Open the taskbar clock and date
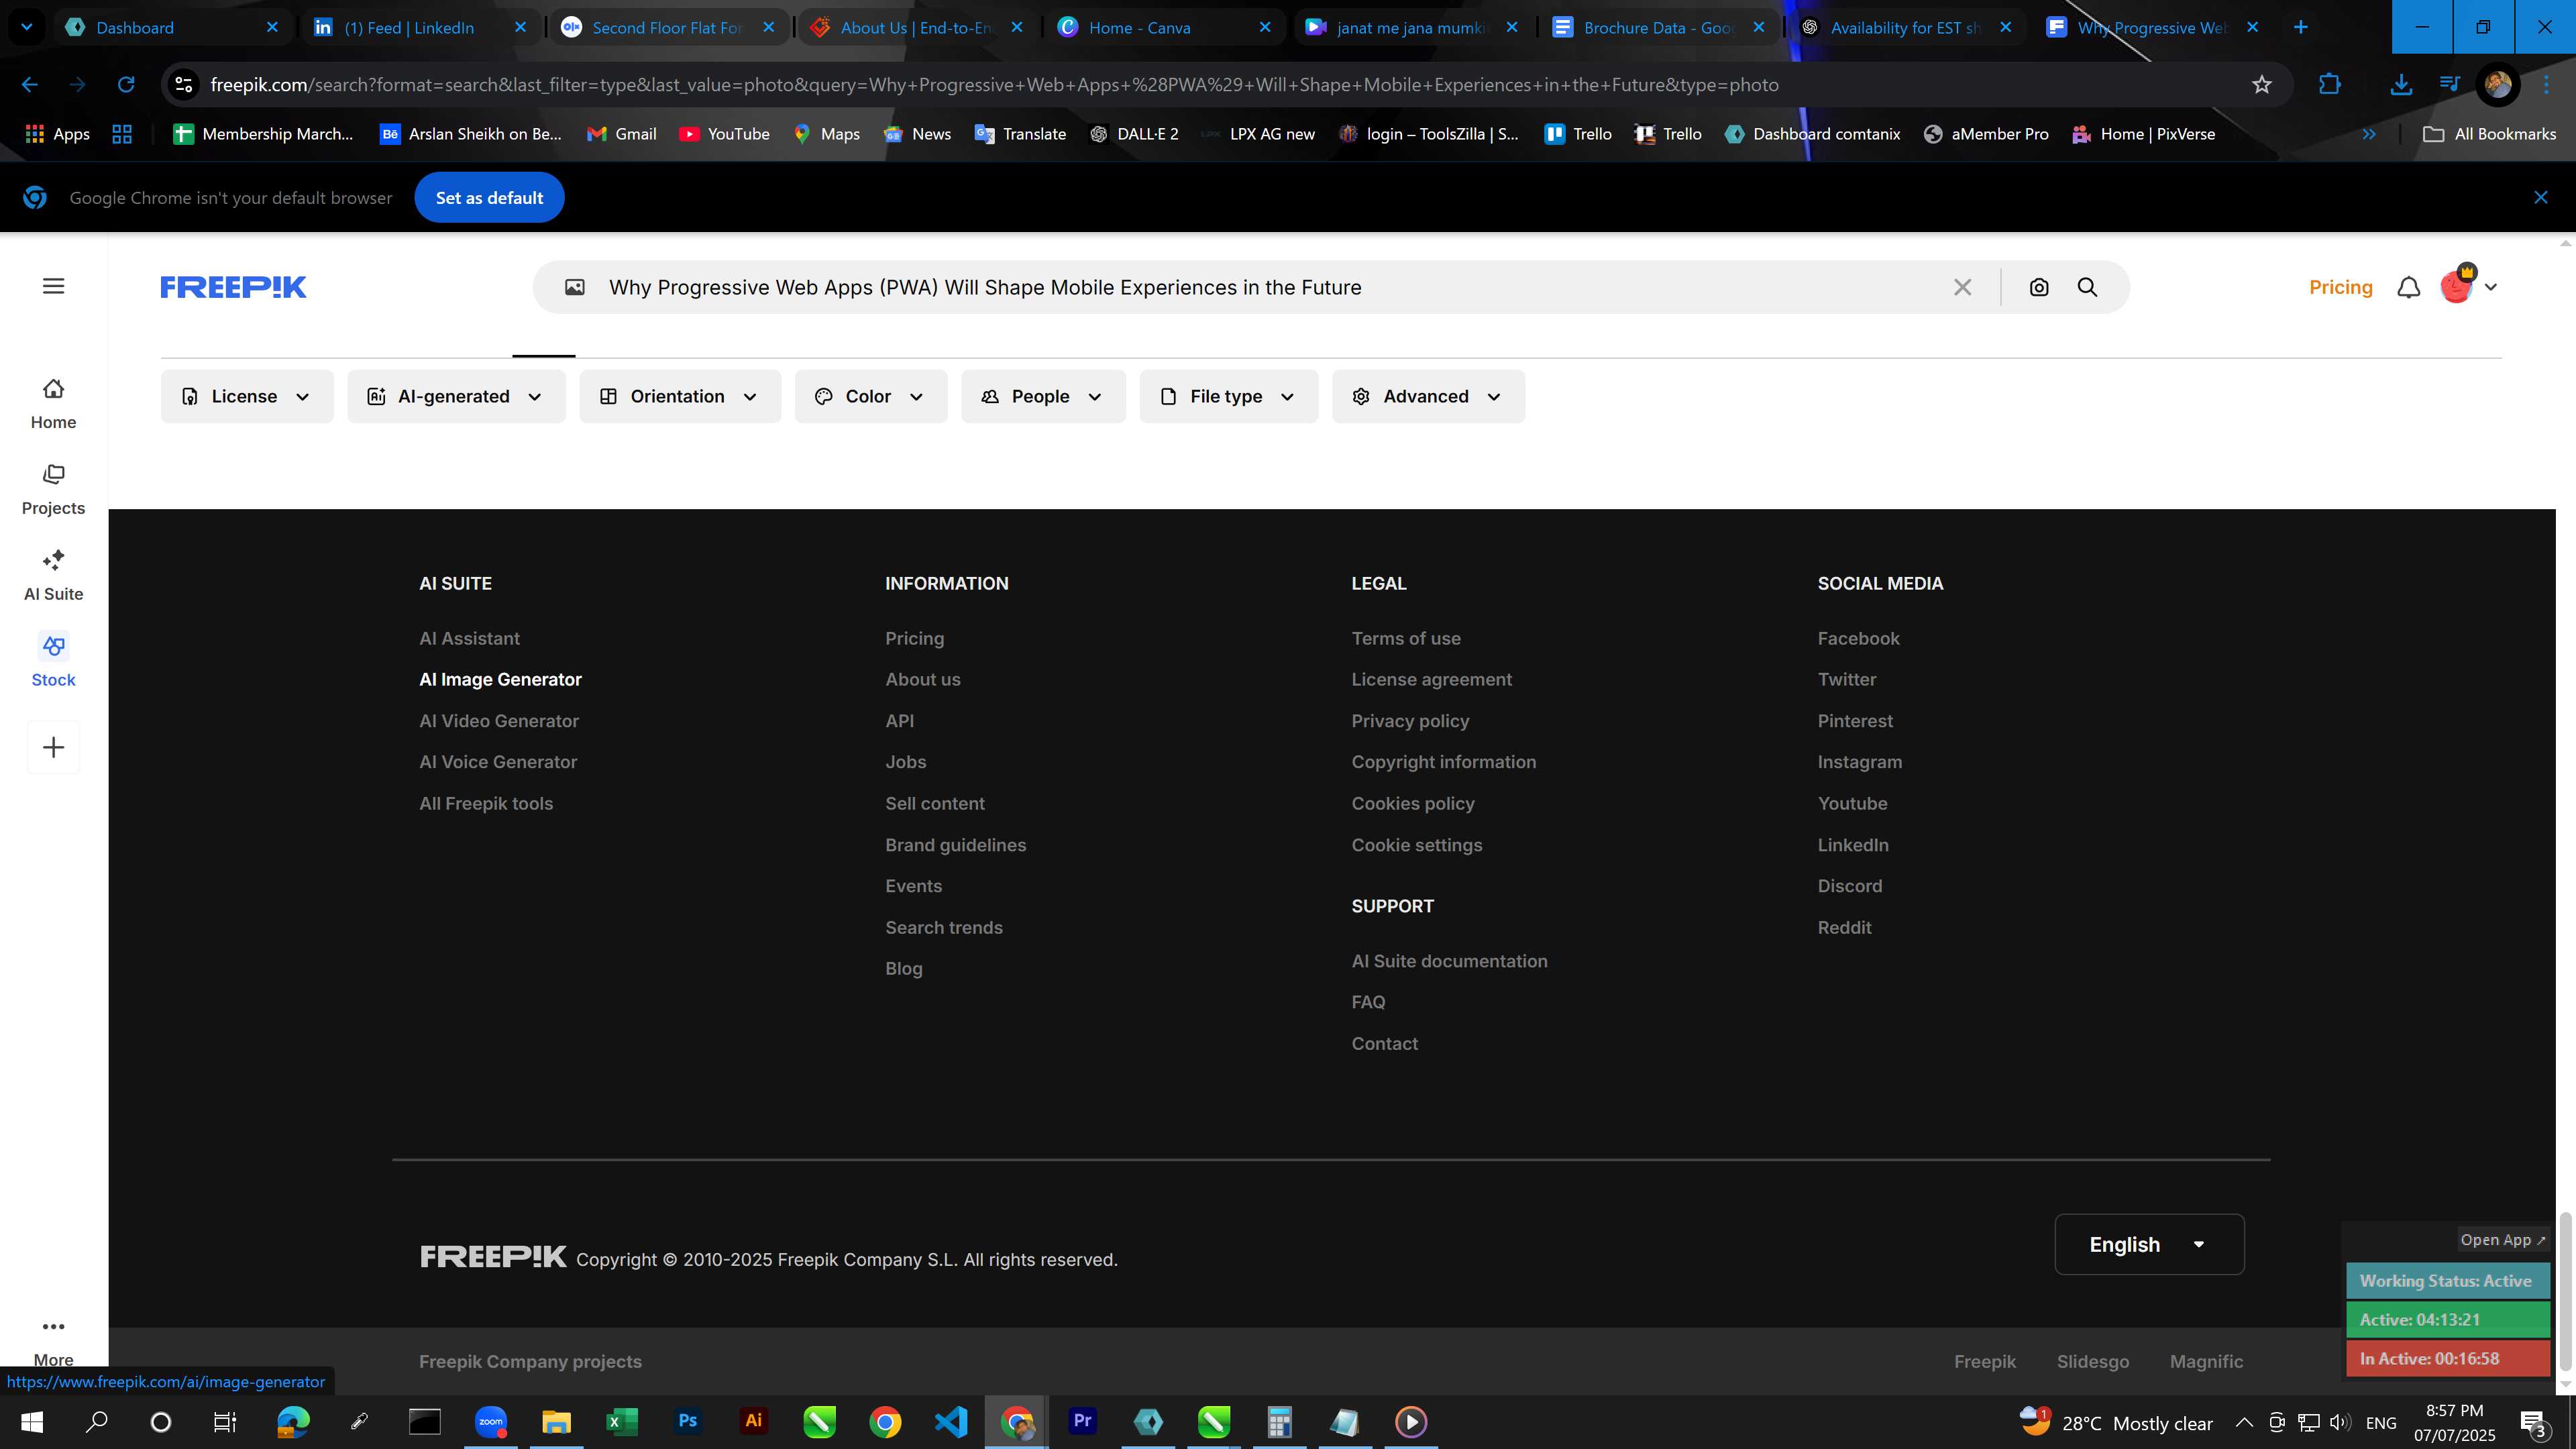Viewport: 2576px width, 1449px height. coord(2454,1422)
